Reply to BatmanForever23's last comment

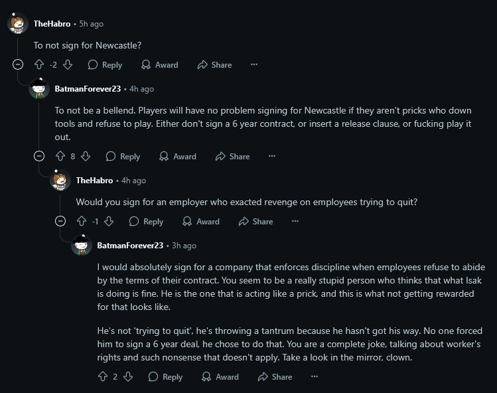tap(165, 377)
